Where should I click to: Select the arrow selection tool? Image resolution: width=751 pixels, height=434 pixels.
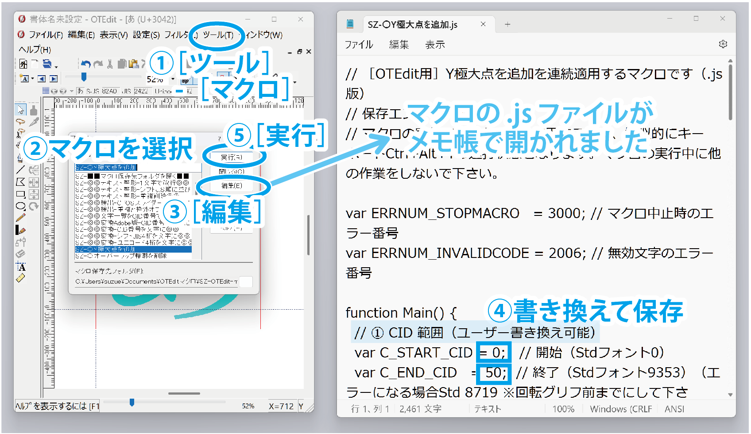pos(21,109)
